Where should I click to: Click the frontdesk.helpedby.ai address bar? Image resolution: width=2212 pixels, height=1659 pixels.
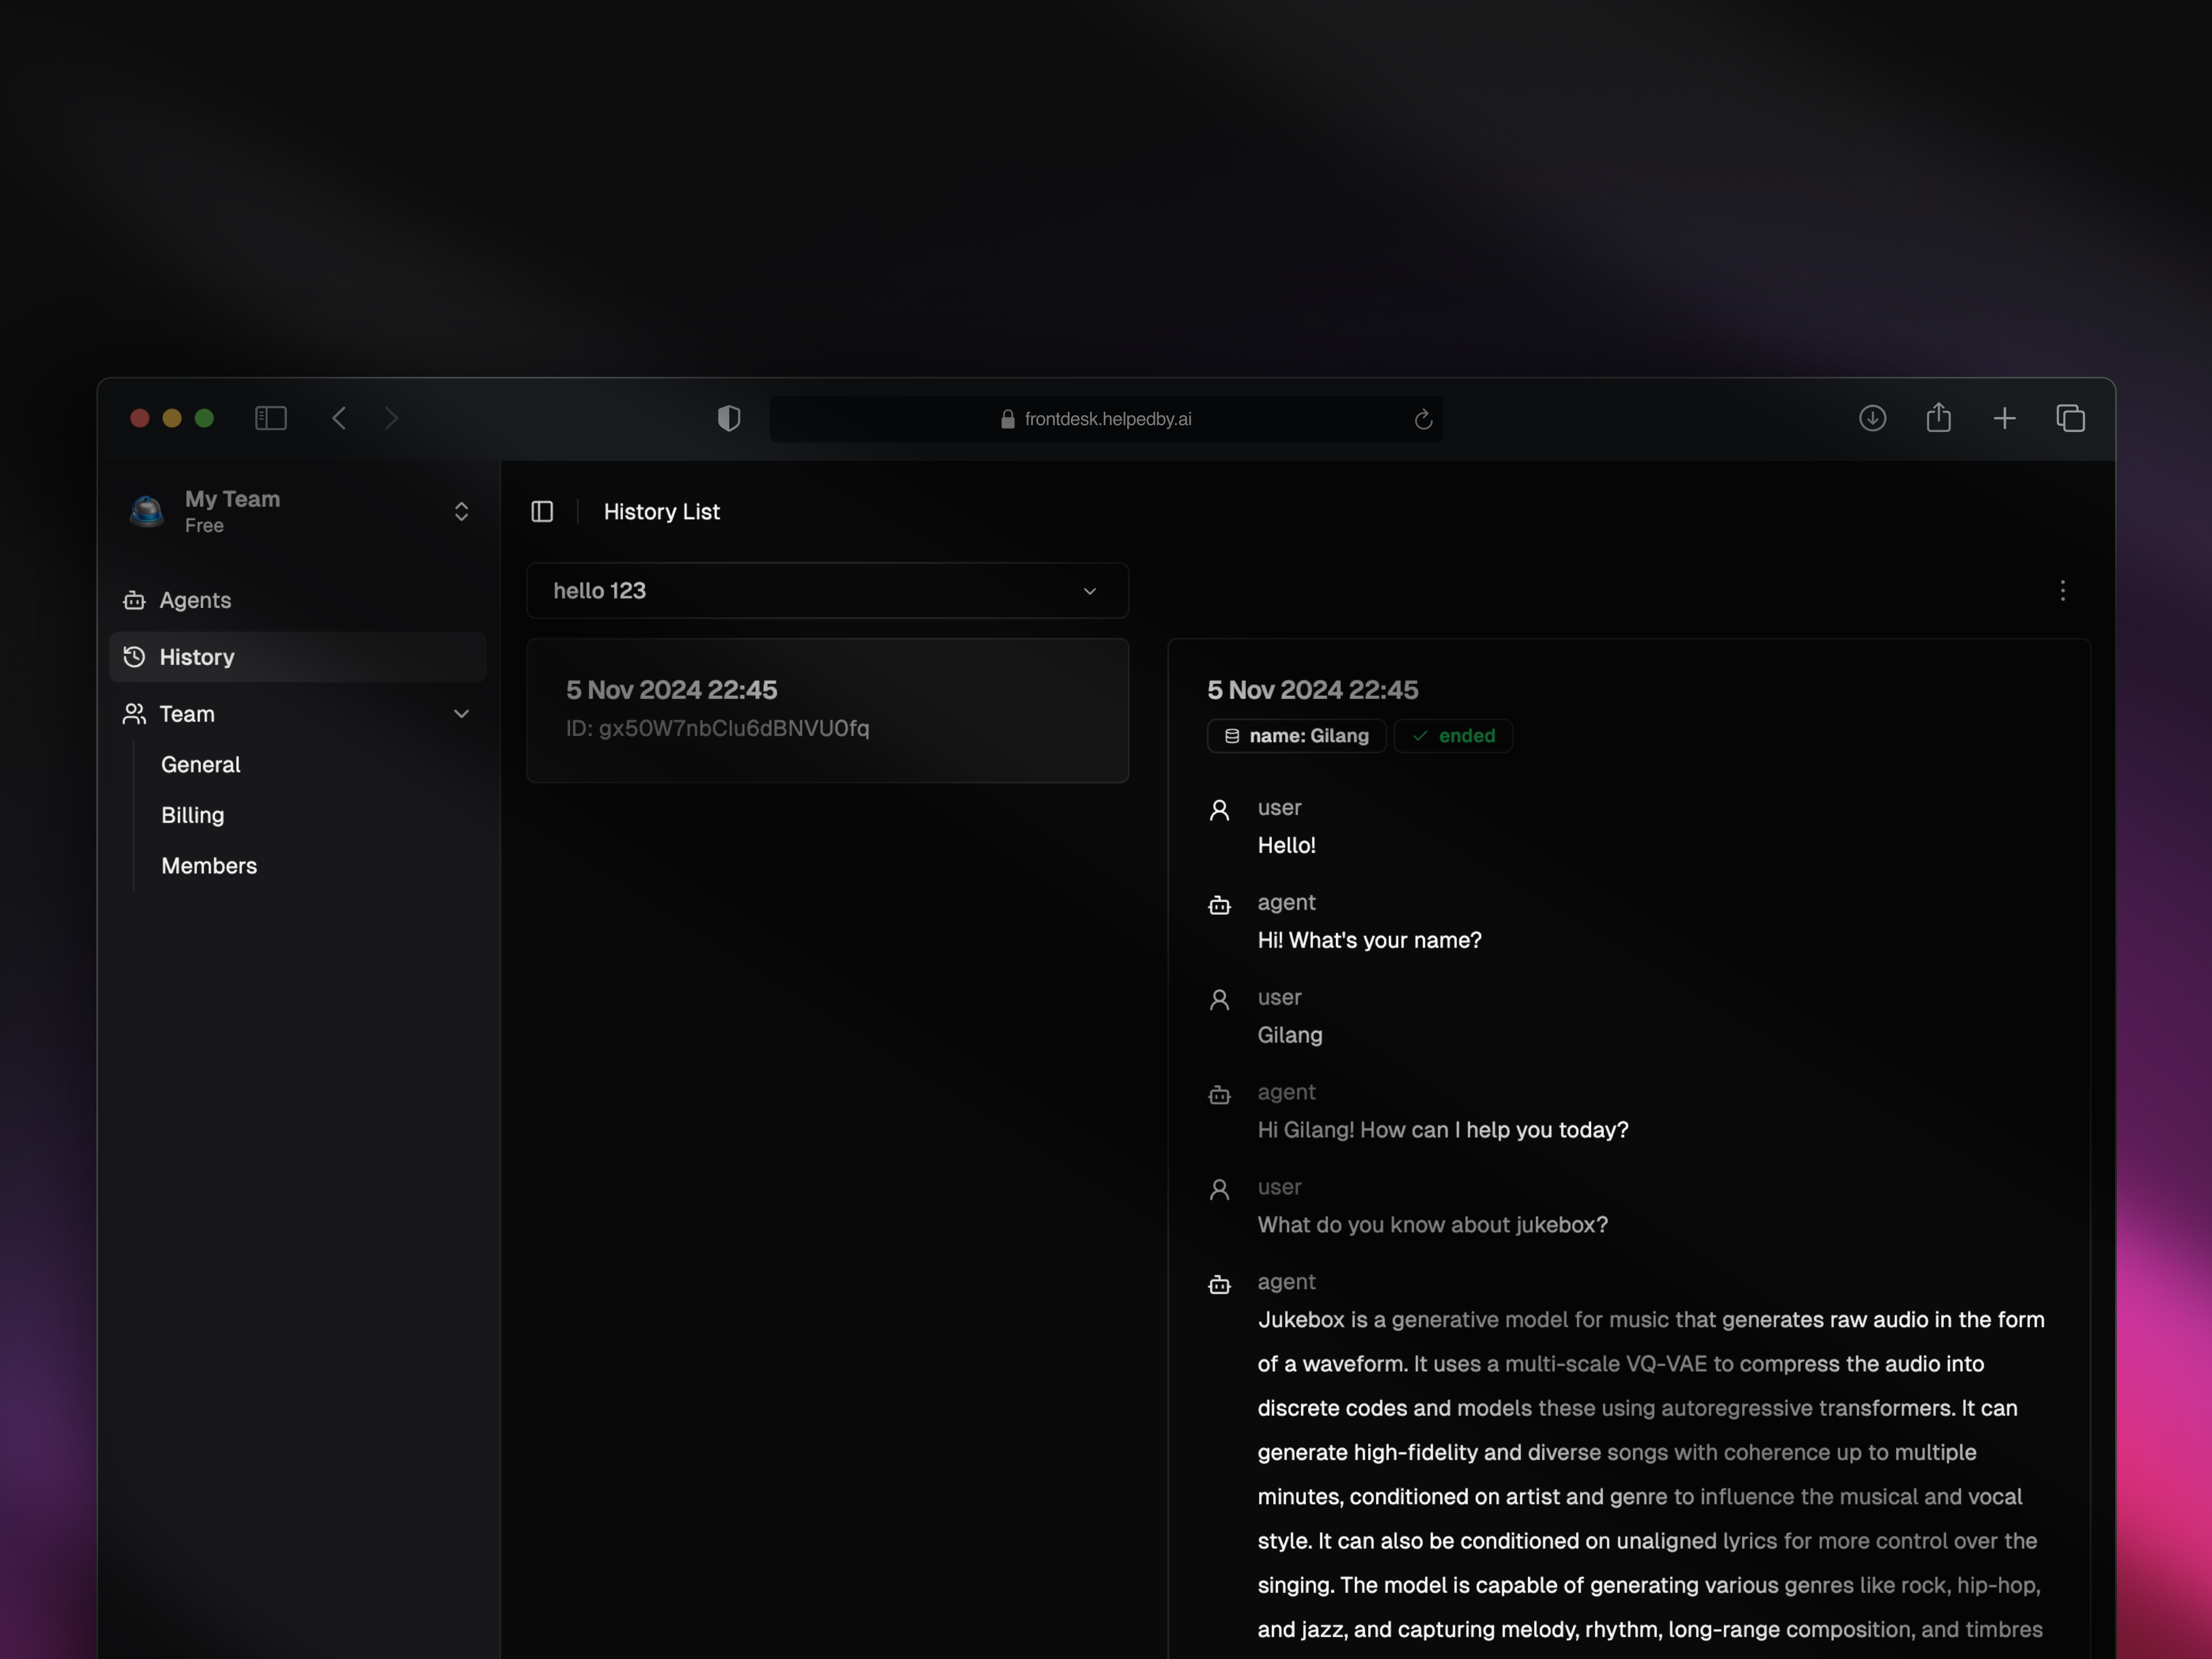1106,419
